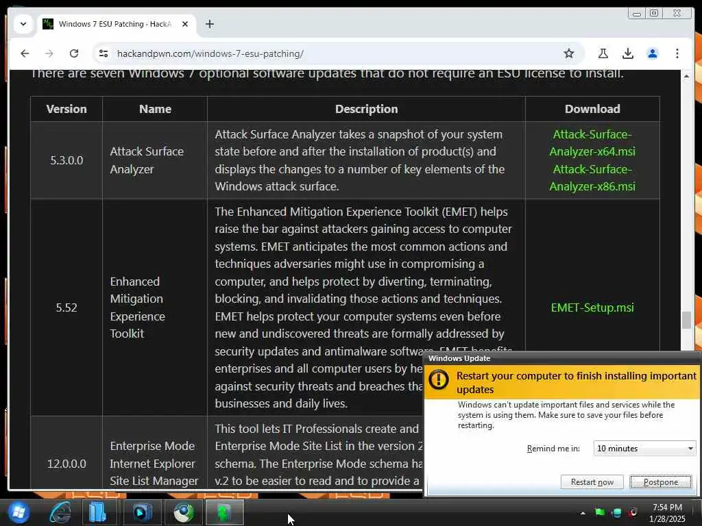Maximize the browser window
Image resolution: width=702 pixels, height=526 pixels.
pos(653,14)
